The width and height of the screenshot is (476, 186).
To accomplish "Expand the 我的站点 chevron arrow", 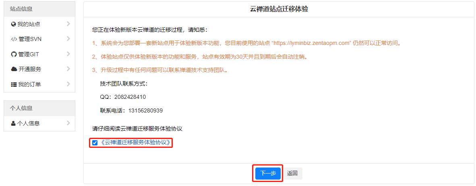I will click(x=68, y=24).
